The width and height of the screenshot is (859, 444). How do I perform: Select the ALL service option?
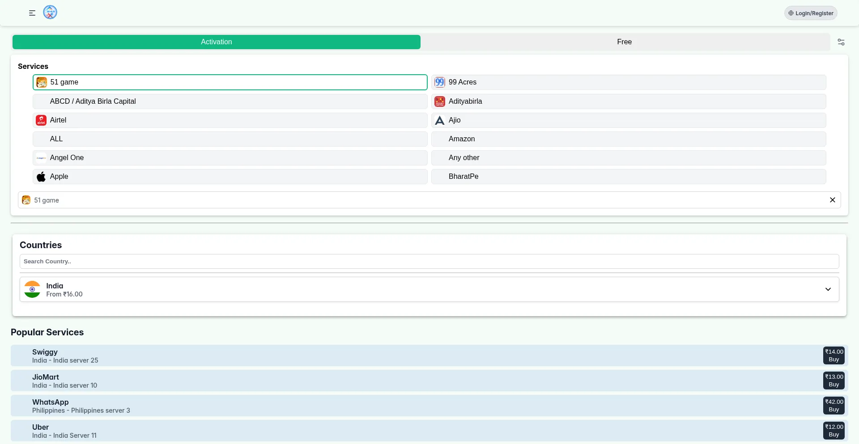[x=230, y=139]
